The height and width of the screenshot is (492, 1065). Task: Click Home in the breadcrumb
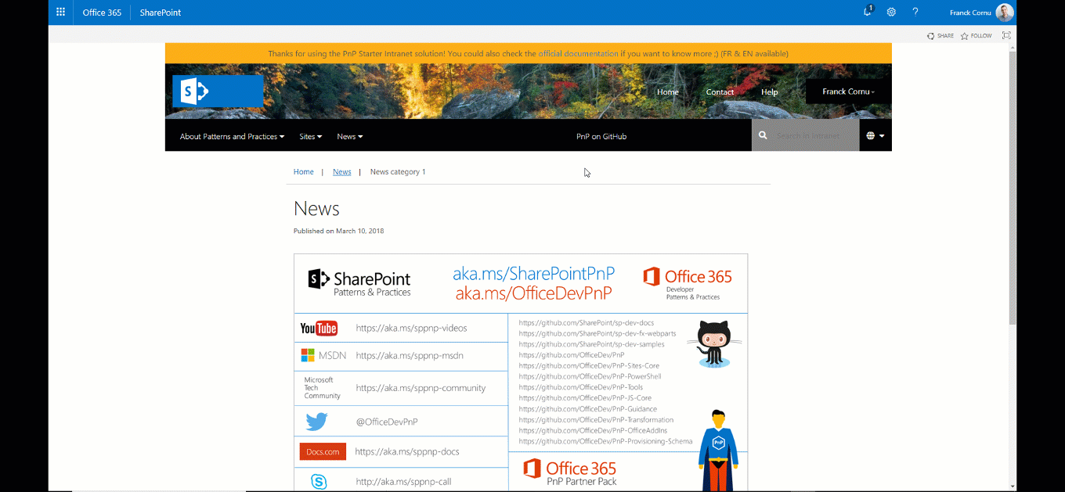[x=304, y=172]
